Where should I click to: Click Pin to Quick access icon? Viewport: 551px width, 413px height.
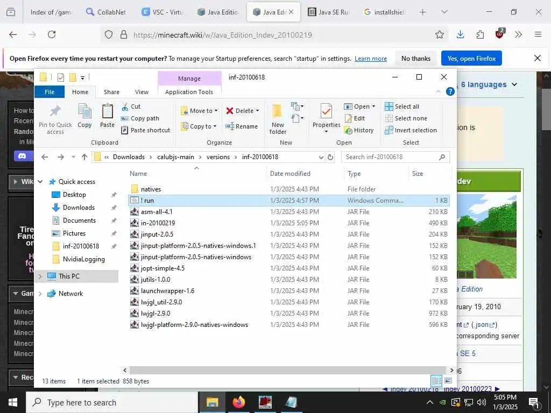[55, 119]
